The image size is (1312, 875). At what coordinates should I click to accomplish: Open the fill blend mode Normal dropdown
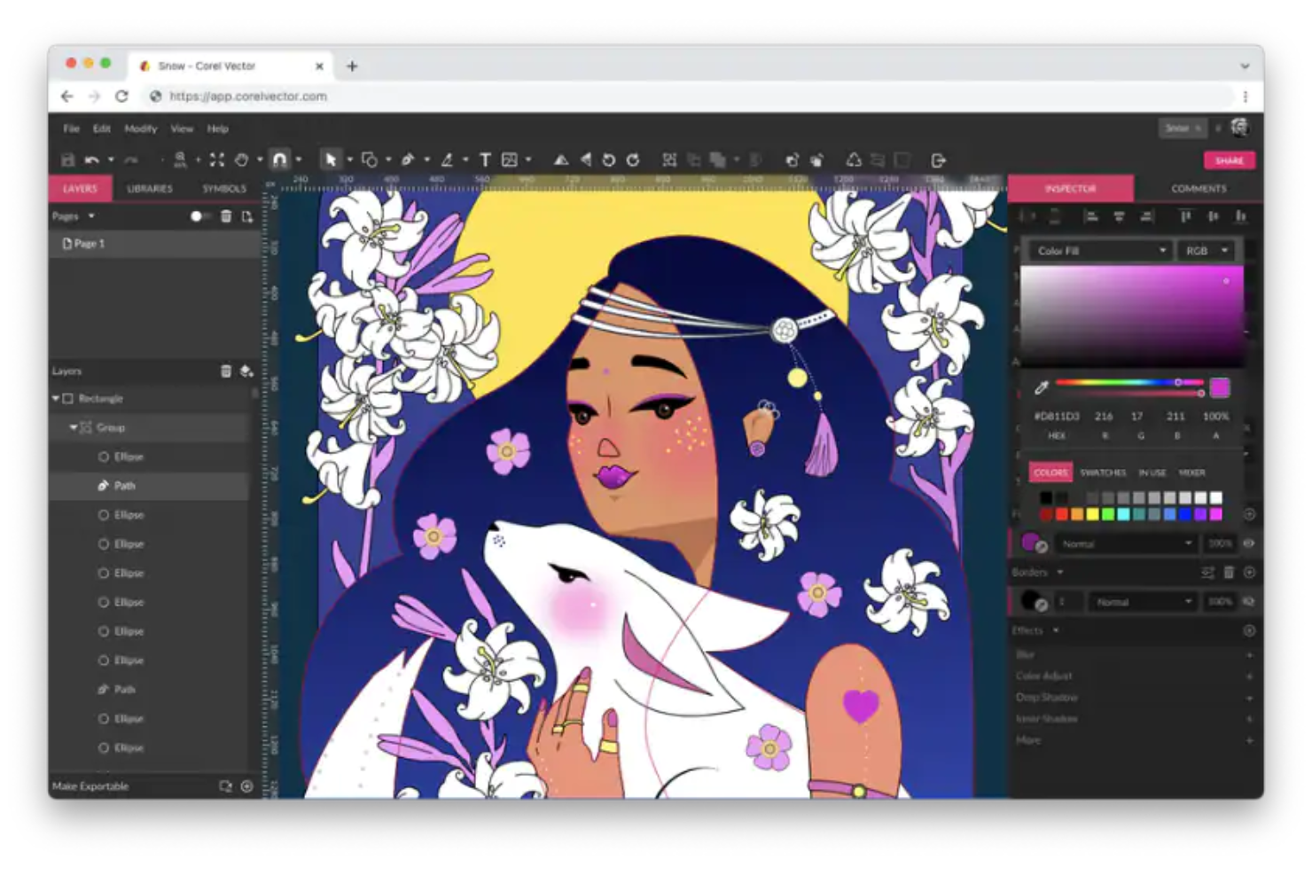[1125, 543]
